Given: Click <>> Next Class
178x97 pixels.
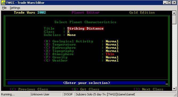Looking at the screenshot, I should tap(148, 89).
